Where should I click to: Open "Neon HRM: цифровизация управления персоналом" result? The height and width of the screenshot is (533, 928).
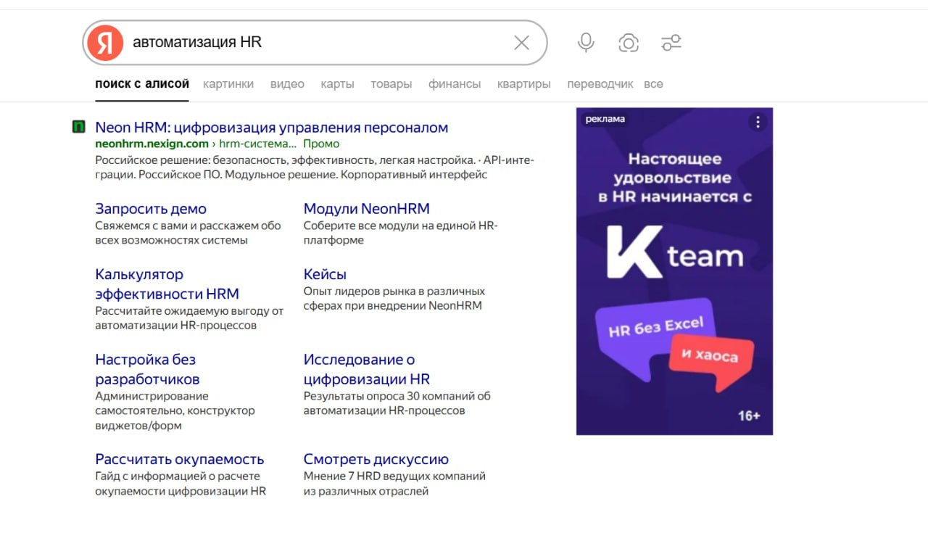pyautogui.click(x=272, y=128)
